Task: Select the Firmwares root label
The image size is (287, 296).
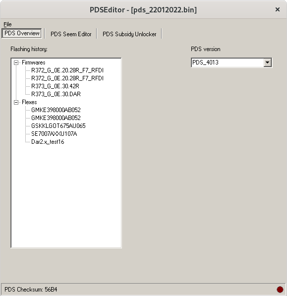Action: [x=34, y=62]
